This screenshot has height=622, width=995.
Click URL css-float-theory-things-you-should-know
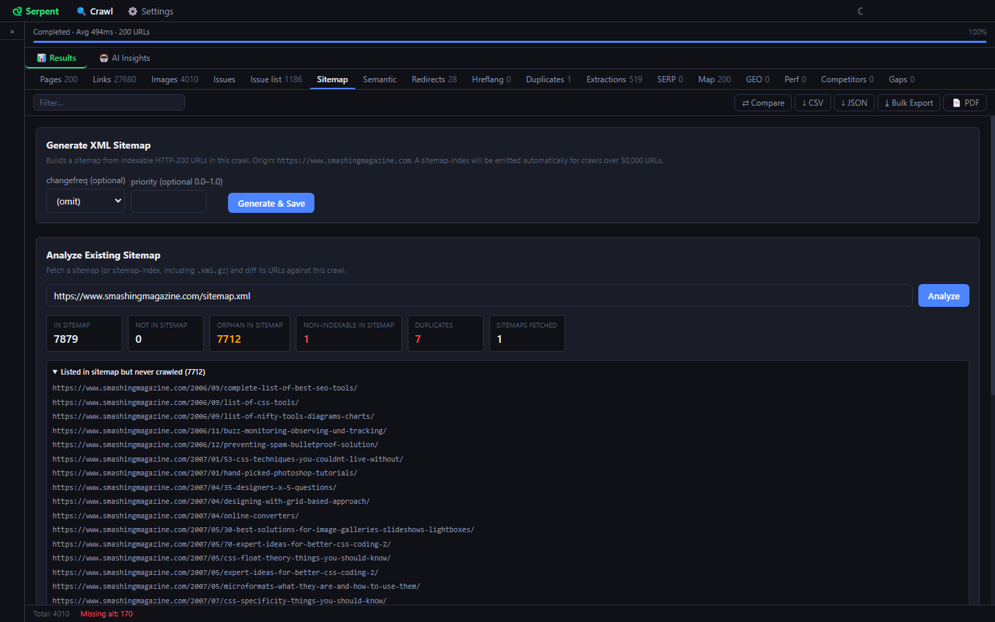(221, 558)
